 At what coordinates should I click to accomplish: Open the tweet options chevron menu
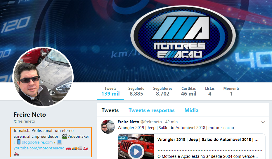(263, 122)
